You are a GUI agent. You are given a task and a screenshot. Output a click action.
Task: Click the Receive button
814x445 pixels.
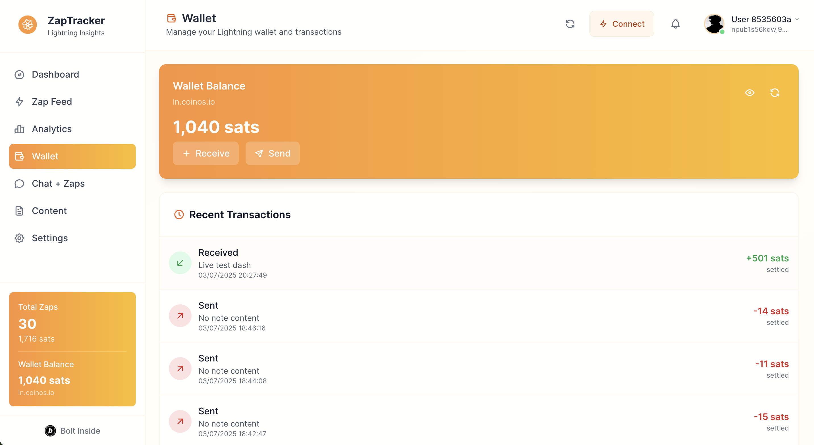206,153
